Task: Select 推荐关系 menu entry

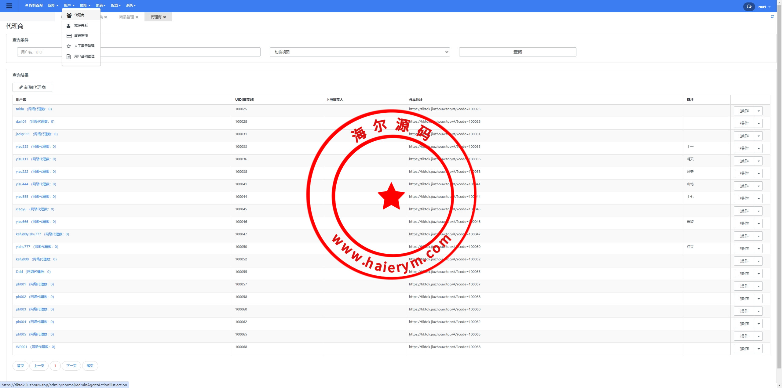Action: (81, 26)
